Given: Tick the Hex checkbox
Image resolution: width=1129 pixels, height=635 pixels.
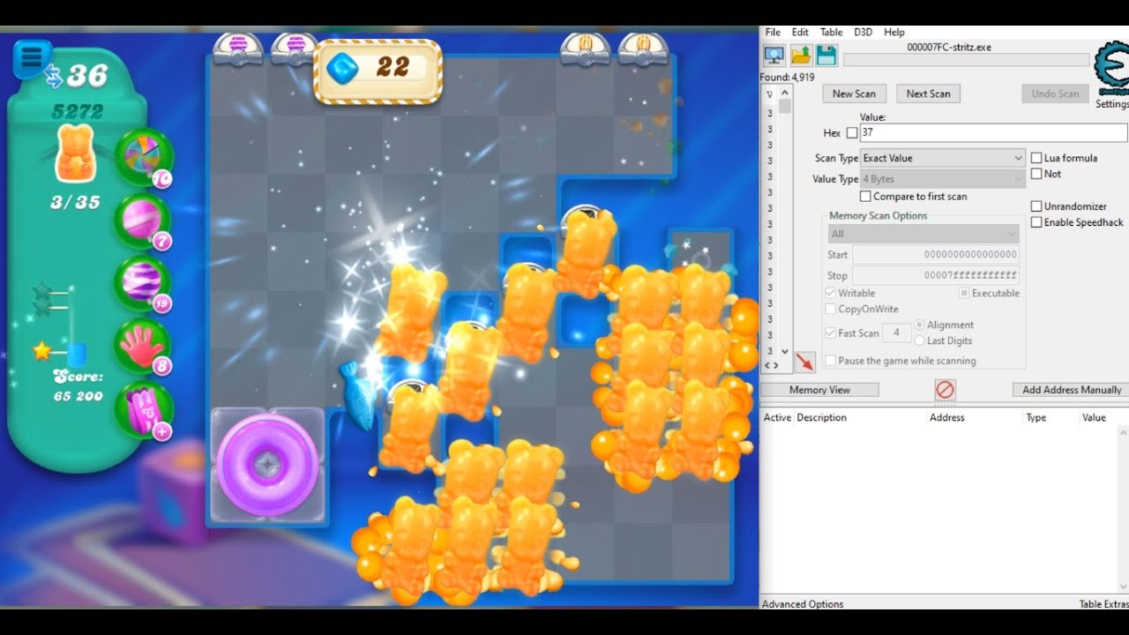Looking at the screenshot, I should pos(852,133).
